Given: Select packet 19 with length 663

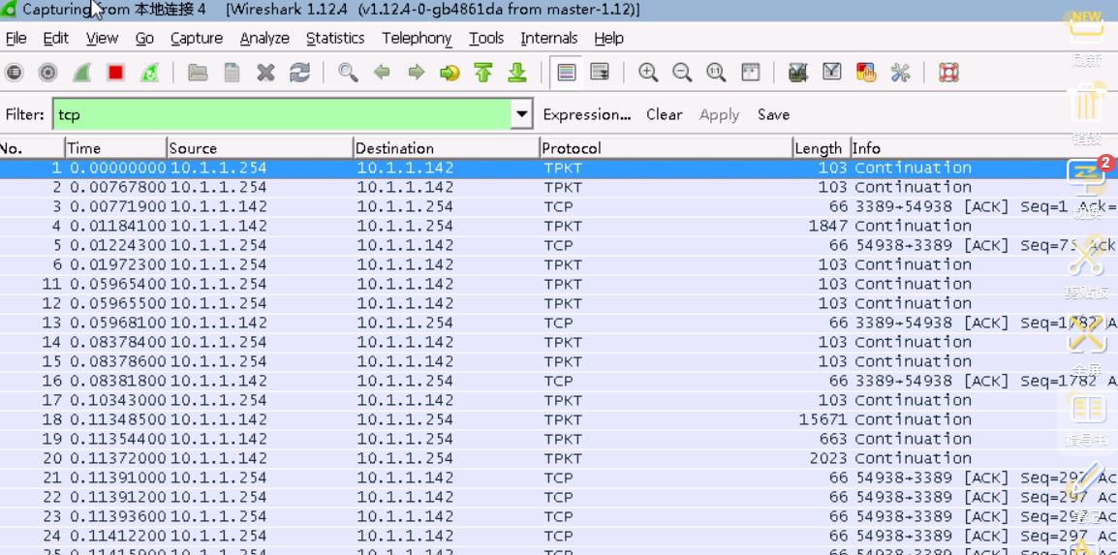Looking at the screenshot, I should point(559,438).
